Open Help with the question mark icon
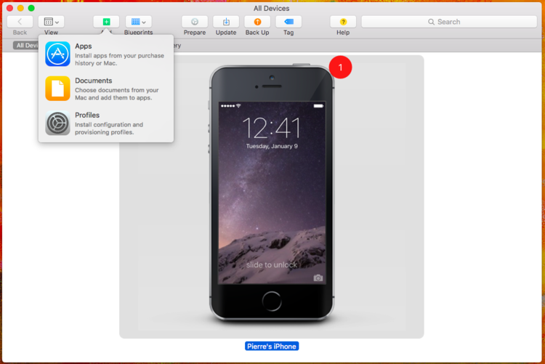This screenshot has height=364, width=545. (343, 22)
